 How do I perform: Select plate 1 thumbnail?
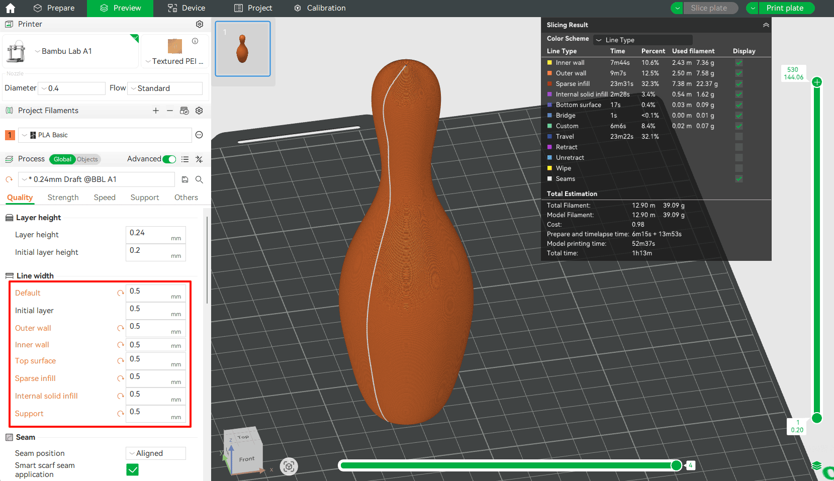coord(243,49)
